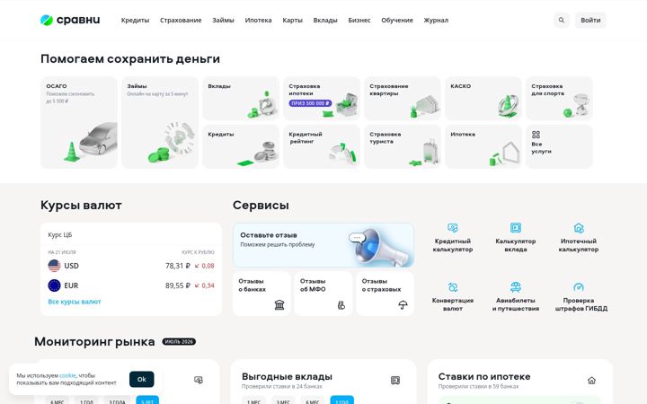647x404 pixels.
Task: Click the EUR flag icon
Action: [x=54, y=285]
